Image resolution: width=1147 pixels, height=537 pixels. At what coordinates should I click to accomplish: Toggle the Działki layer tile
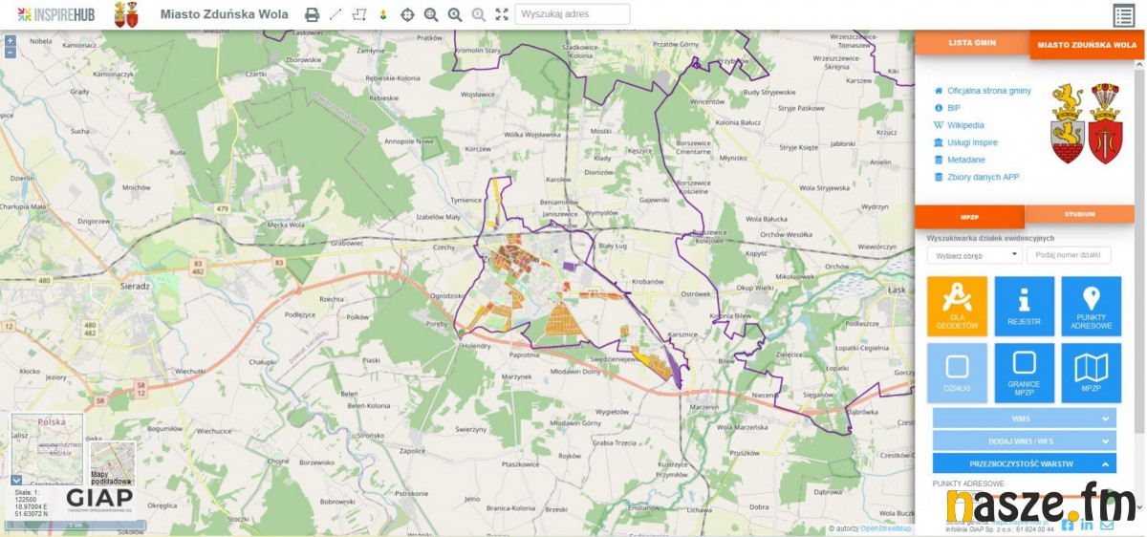pyautogui.click(x=957, y=373)
